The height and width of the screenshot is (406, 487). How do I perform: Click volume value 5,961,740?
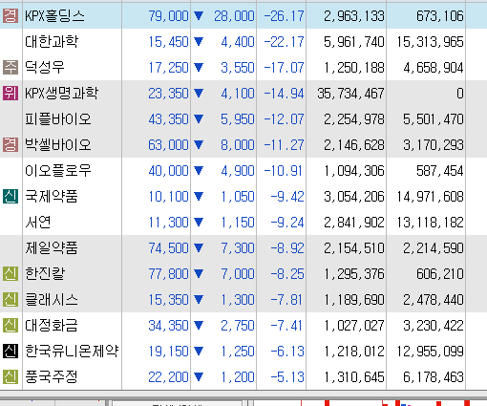354,42
